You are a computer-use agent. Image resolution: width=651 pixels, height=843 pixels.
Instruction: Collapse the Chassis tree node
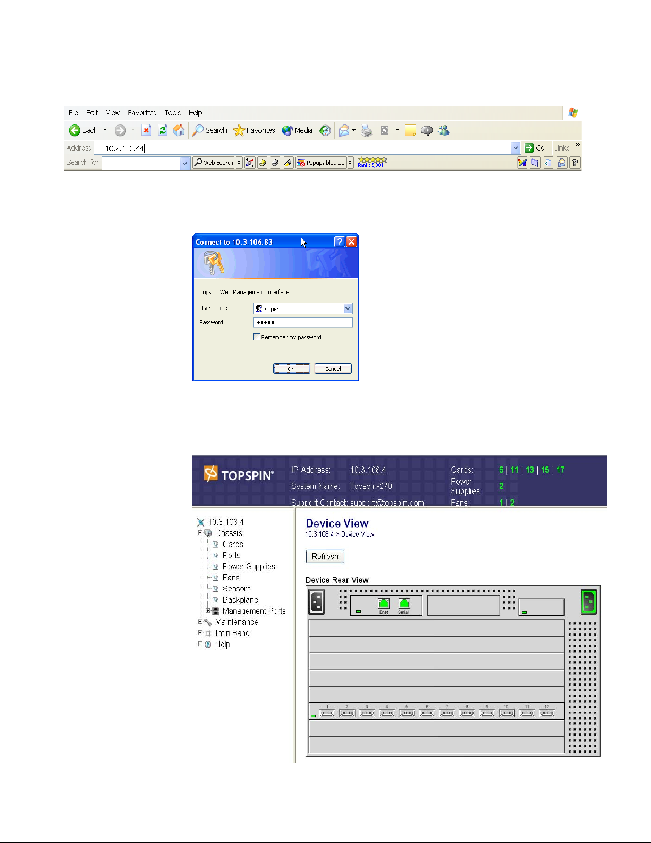coord(200,532)
